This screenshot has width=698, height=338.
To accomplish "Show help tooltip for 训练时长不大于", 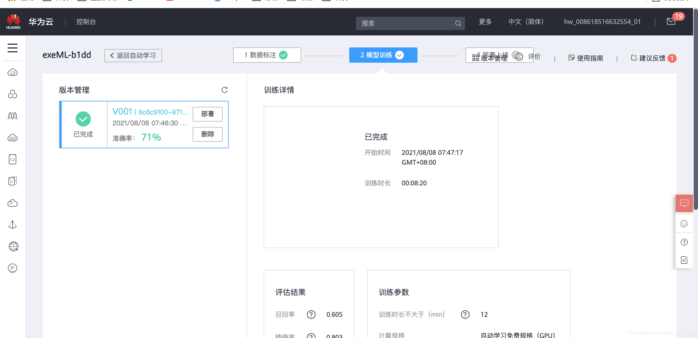I will click(465, 315).
